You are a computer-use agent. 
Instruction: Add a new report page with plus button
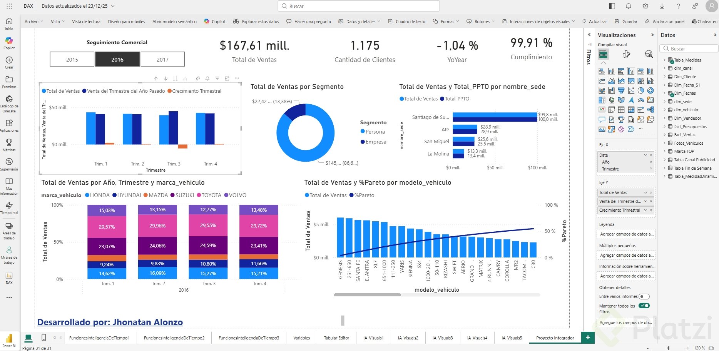588,338
